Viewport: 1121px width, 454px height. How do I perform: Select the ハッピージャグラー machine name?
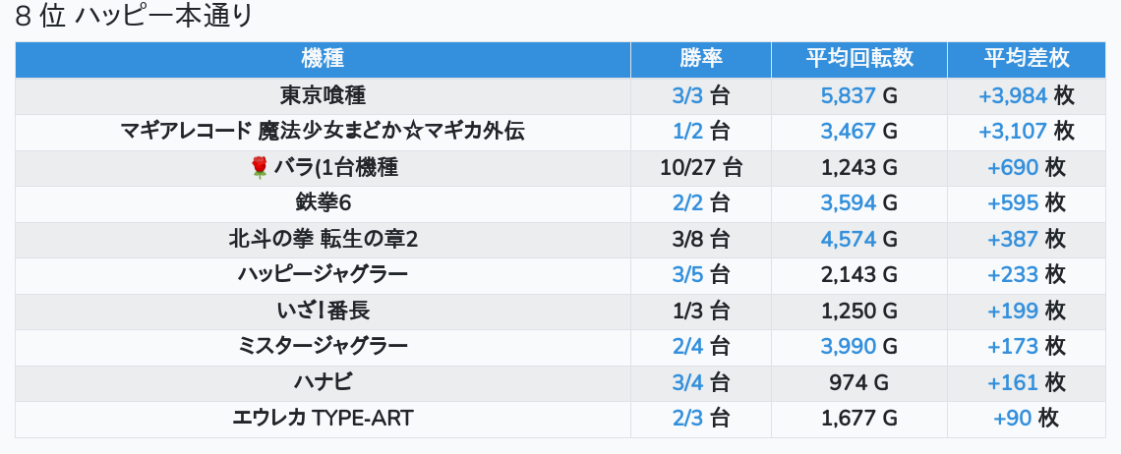[323, 275]
